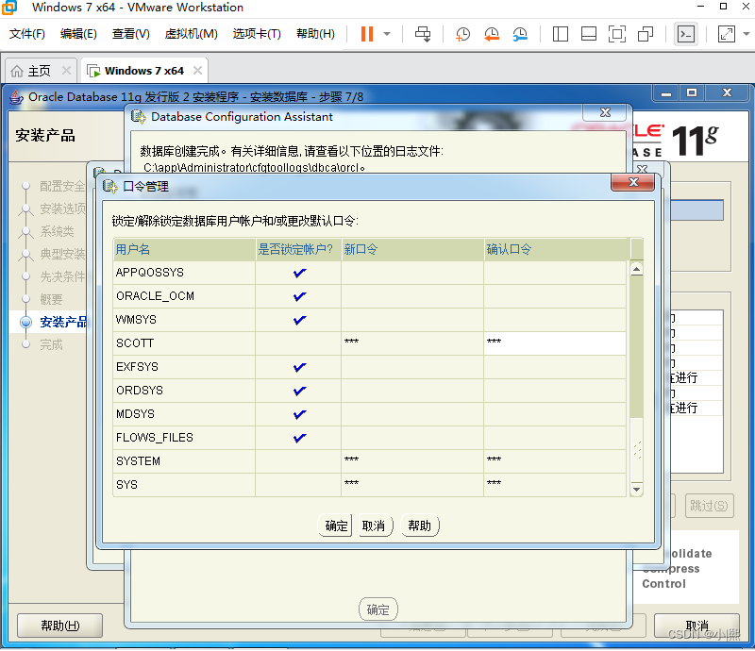
Task: Open the 虚拟机(M) menu
Action: click(x=191, y=34)
